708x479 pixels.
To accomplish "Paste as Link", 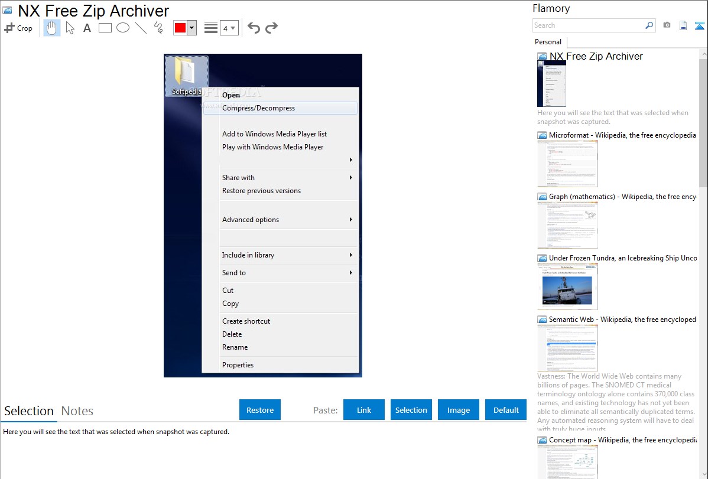I will 364,410.
